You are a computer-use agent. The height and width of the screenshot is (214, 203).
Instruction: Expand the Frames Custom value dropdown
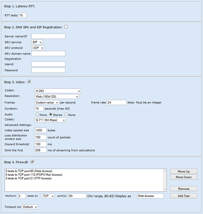(47, 102)
